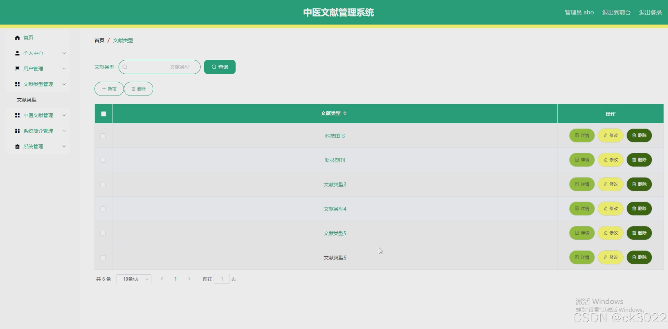
Task: Click the flag icon beside 用户管理
Action: (17, 69)
